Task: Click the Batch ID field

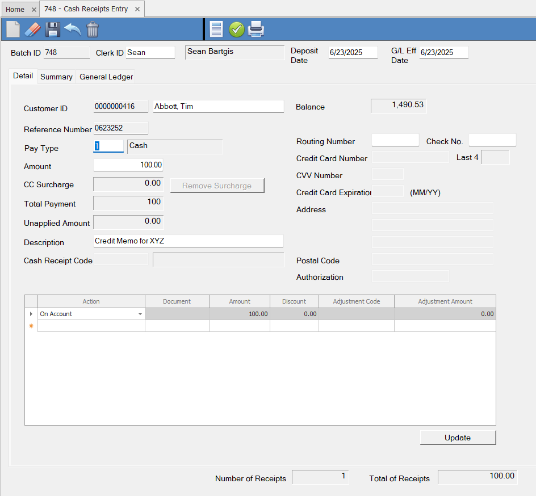Action: (x=66, y=53)
